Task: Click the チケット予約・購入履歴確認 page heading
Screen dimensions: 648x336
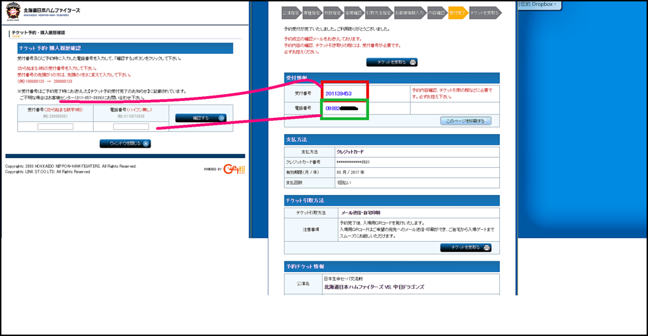Action: click(x=38, y=33)
